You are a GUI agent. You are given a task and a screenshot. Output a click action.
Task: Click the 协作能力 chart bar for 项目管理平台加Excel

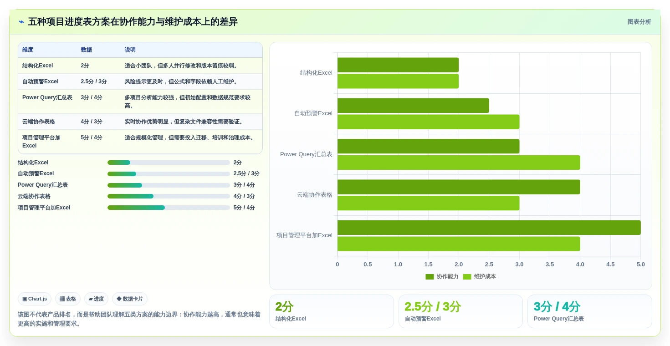click(489, 228)
